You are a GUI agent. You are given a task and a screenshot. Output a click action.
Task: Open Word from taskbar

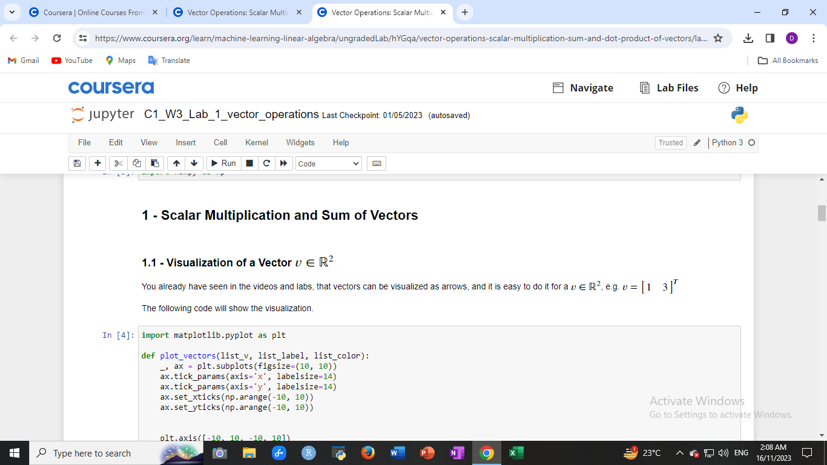397,453
